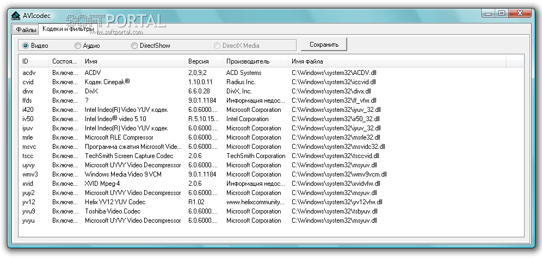Image resolution: width=542 pixels, height=258 pixels.
Task: Click the manufacturer TechSmith Corporation
Action: tap(256, 156)
